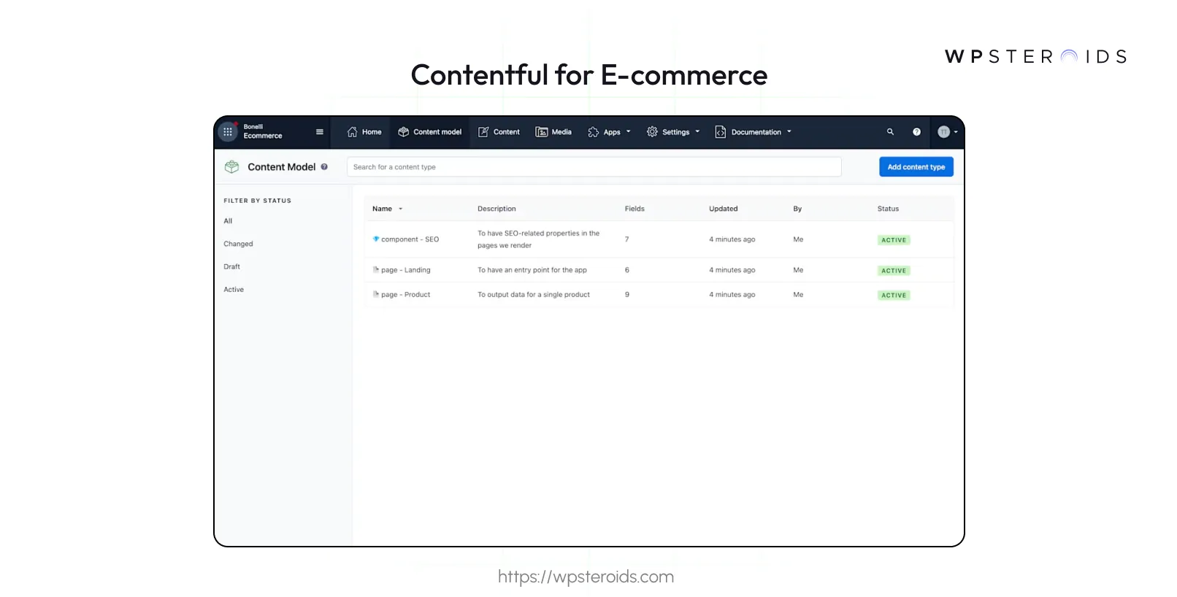Filter by status Draft
Screen dimensions: 1177x597
tap(231, 267)
